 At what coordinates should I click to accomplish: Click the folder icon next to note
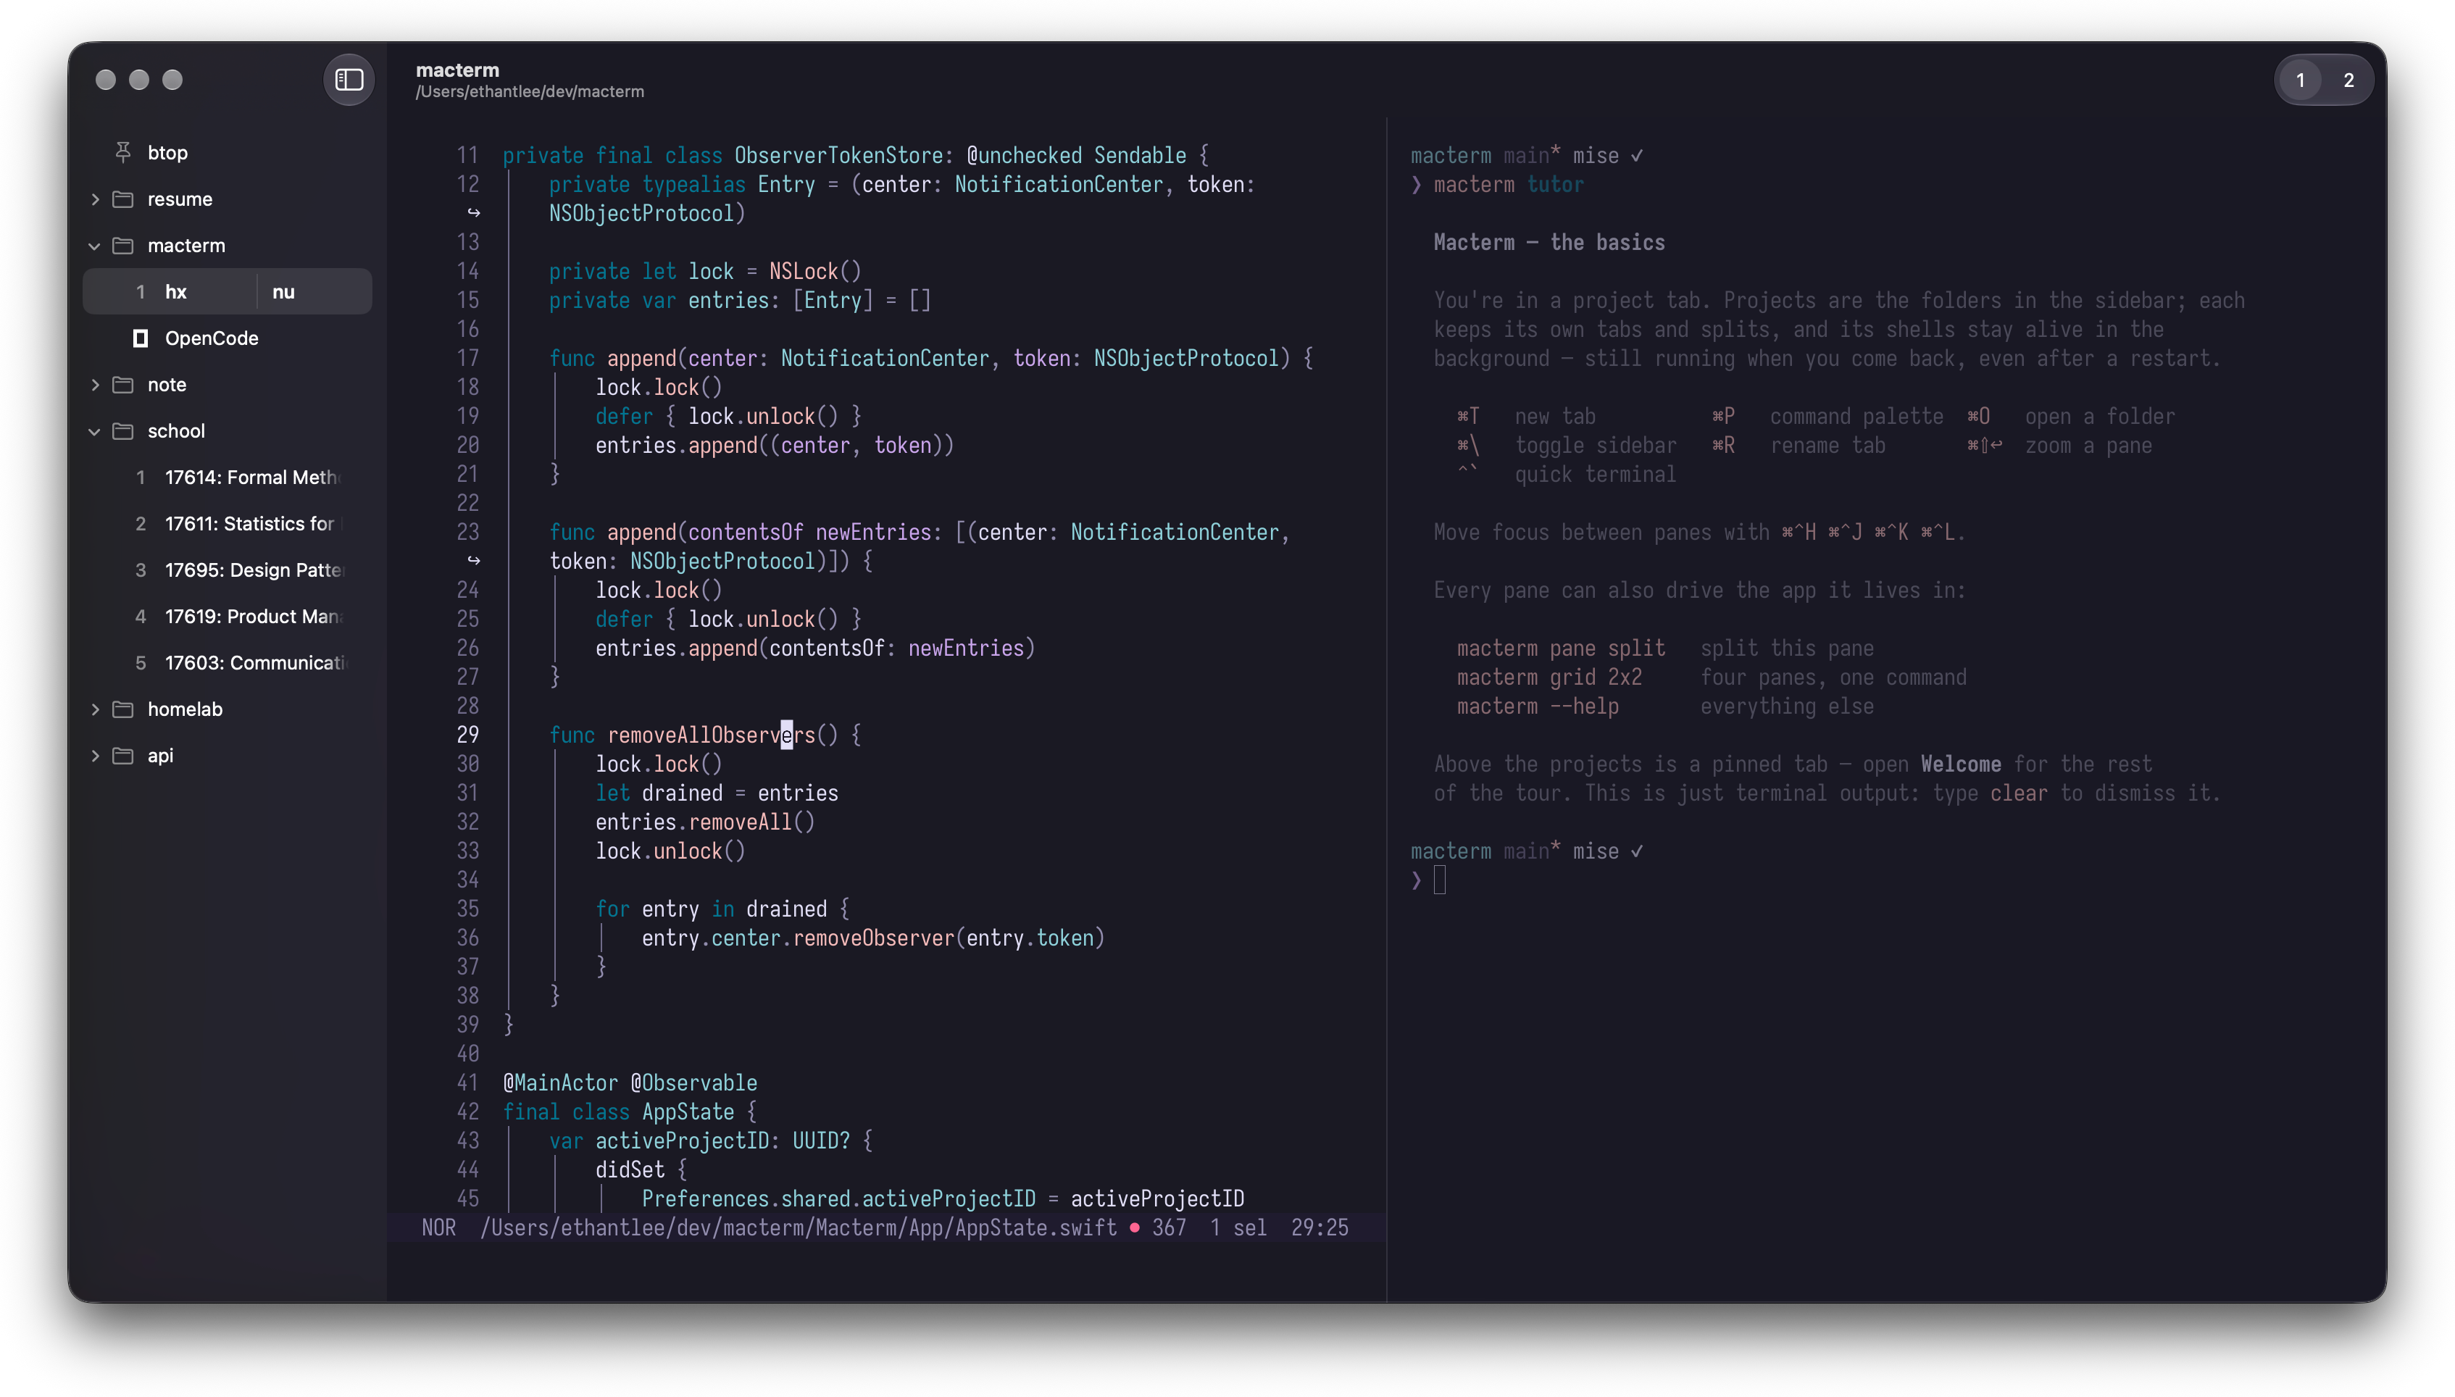pyautogui.click(x=122, y=384)
